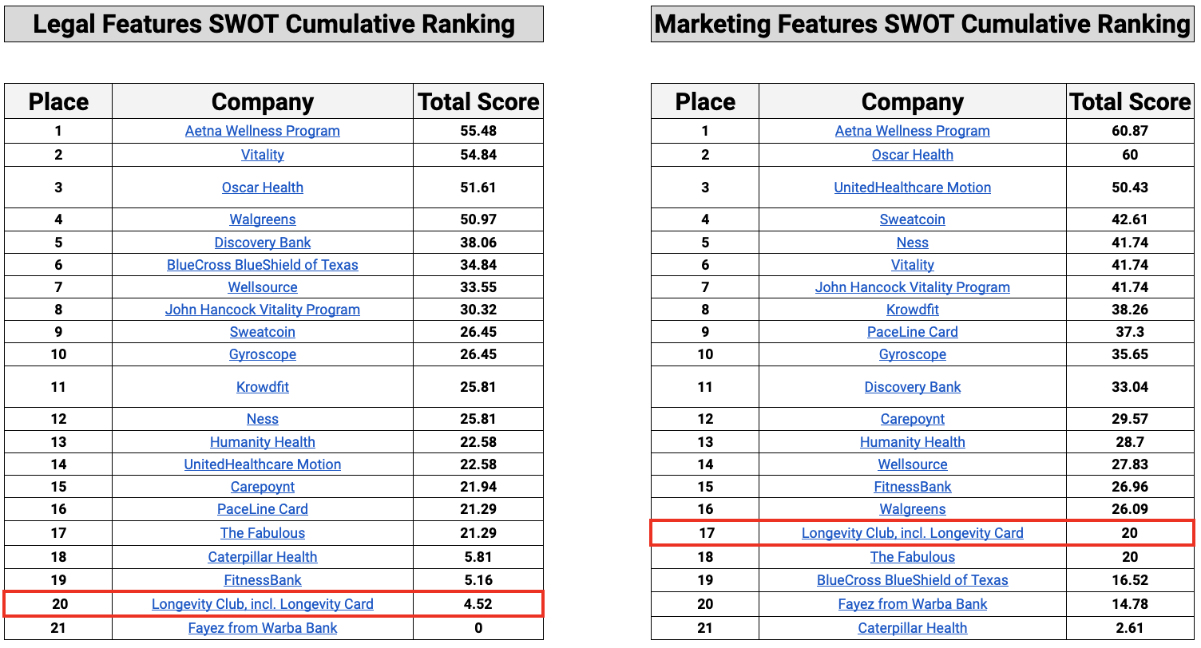Screen dimensions: 1201x648
Task: Click Sweatcoin link in Marketing Features table
Action: (912, 219)
